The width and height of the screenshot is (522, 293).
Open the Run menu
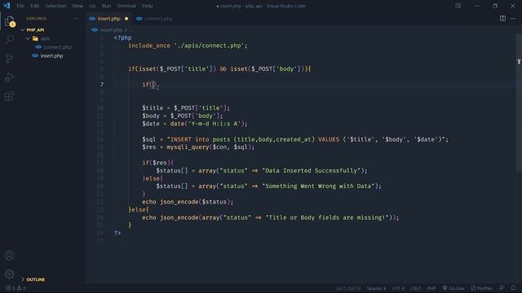pos(106,6)
